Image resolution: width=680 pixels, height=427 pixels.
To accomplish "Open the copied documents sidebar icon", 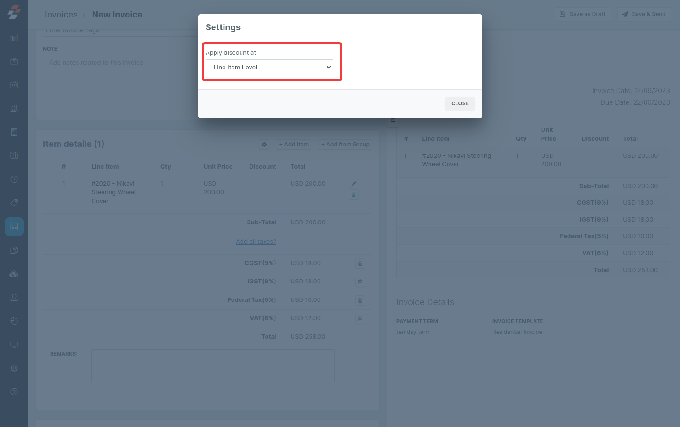I will 14,250.
